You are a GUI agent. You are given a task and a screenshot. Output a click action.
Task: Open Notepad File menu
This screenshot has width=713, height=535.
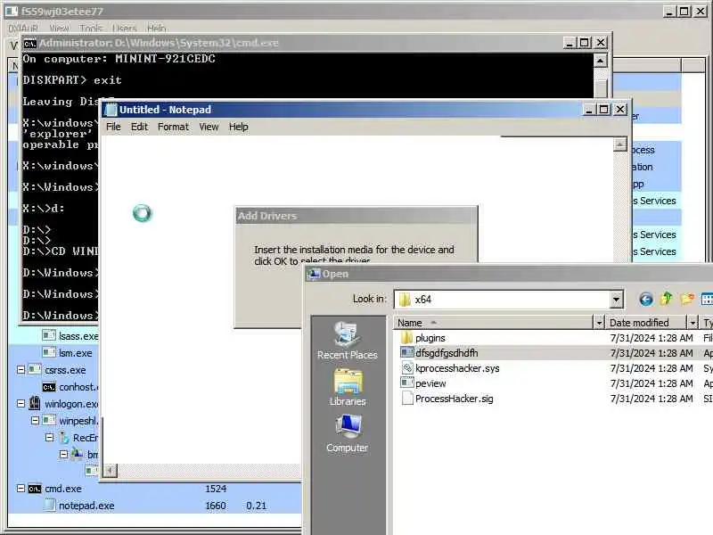pos(113,127)
